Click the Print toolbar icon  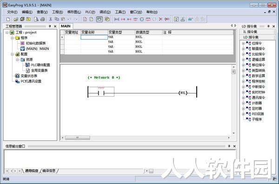(x=42, y=19)
